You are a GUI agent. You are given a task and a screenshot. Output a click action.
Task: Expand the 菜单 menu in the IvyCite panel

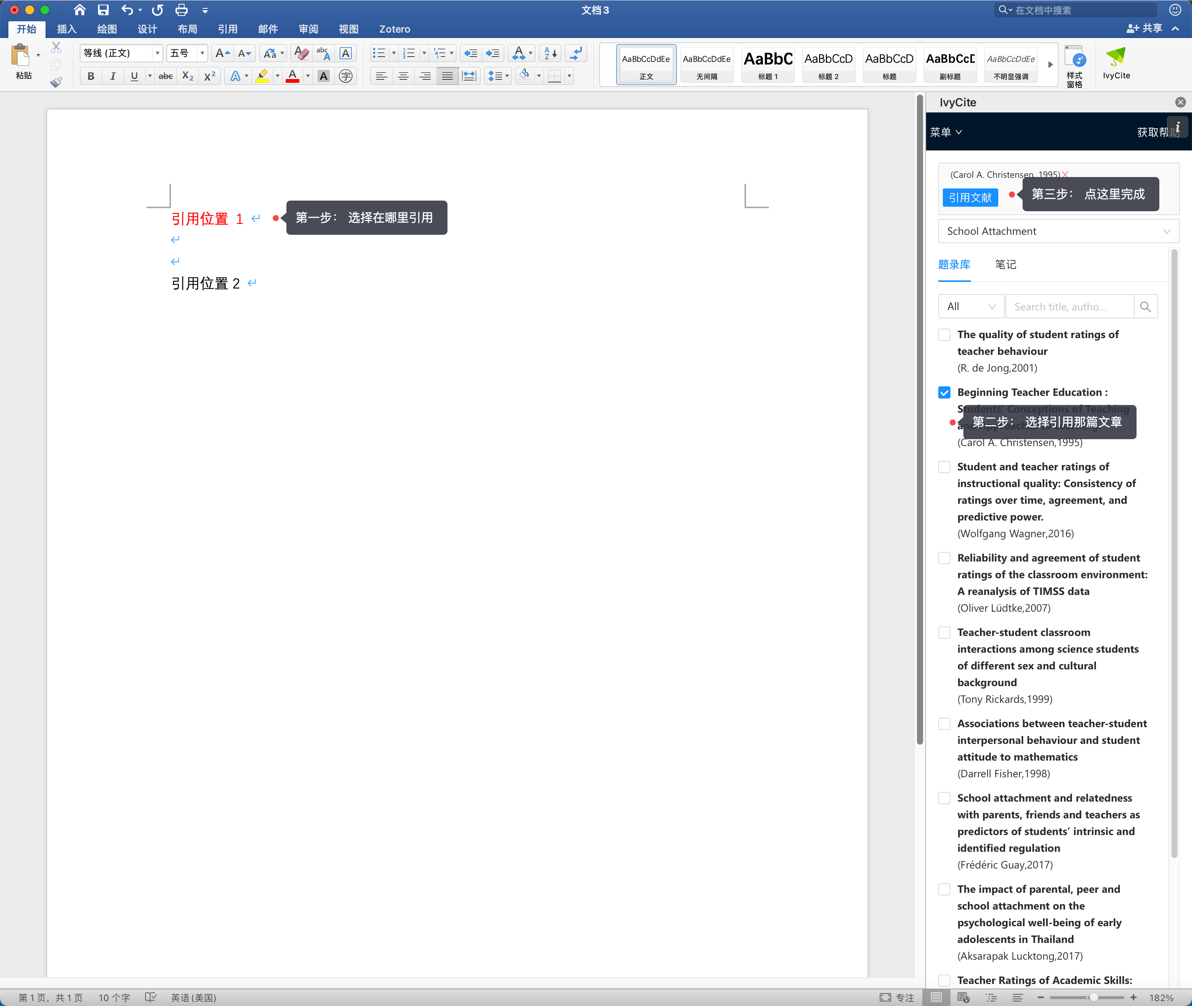pos(946,132)
